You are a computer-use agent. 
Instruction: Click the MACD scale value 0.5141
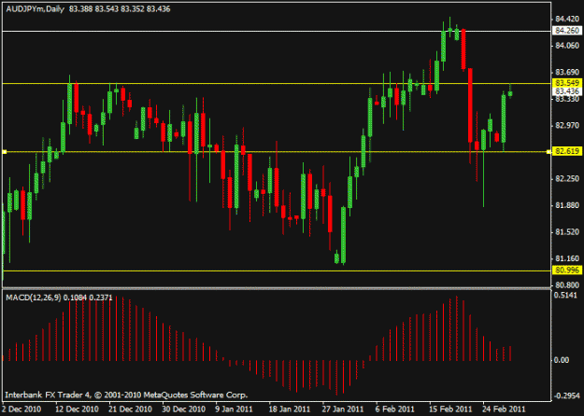tap(567, 295)
